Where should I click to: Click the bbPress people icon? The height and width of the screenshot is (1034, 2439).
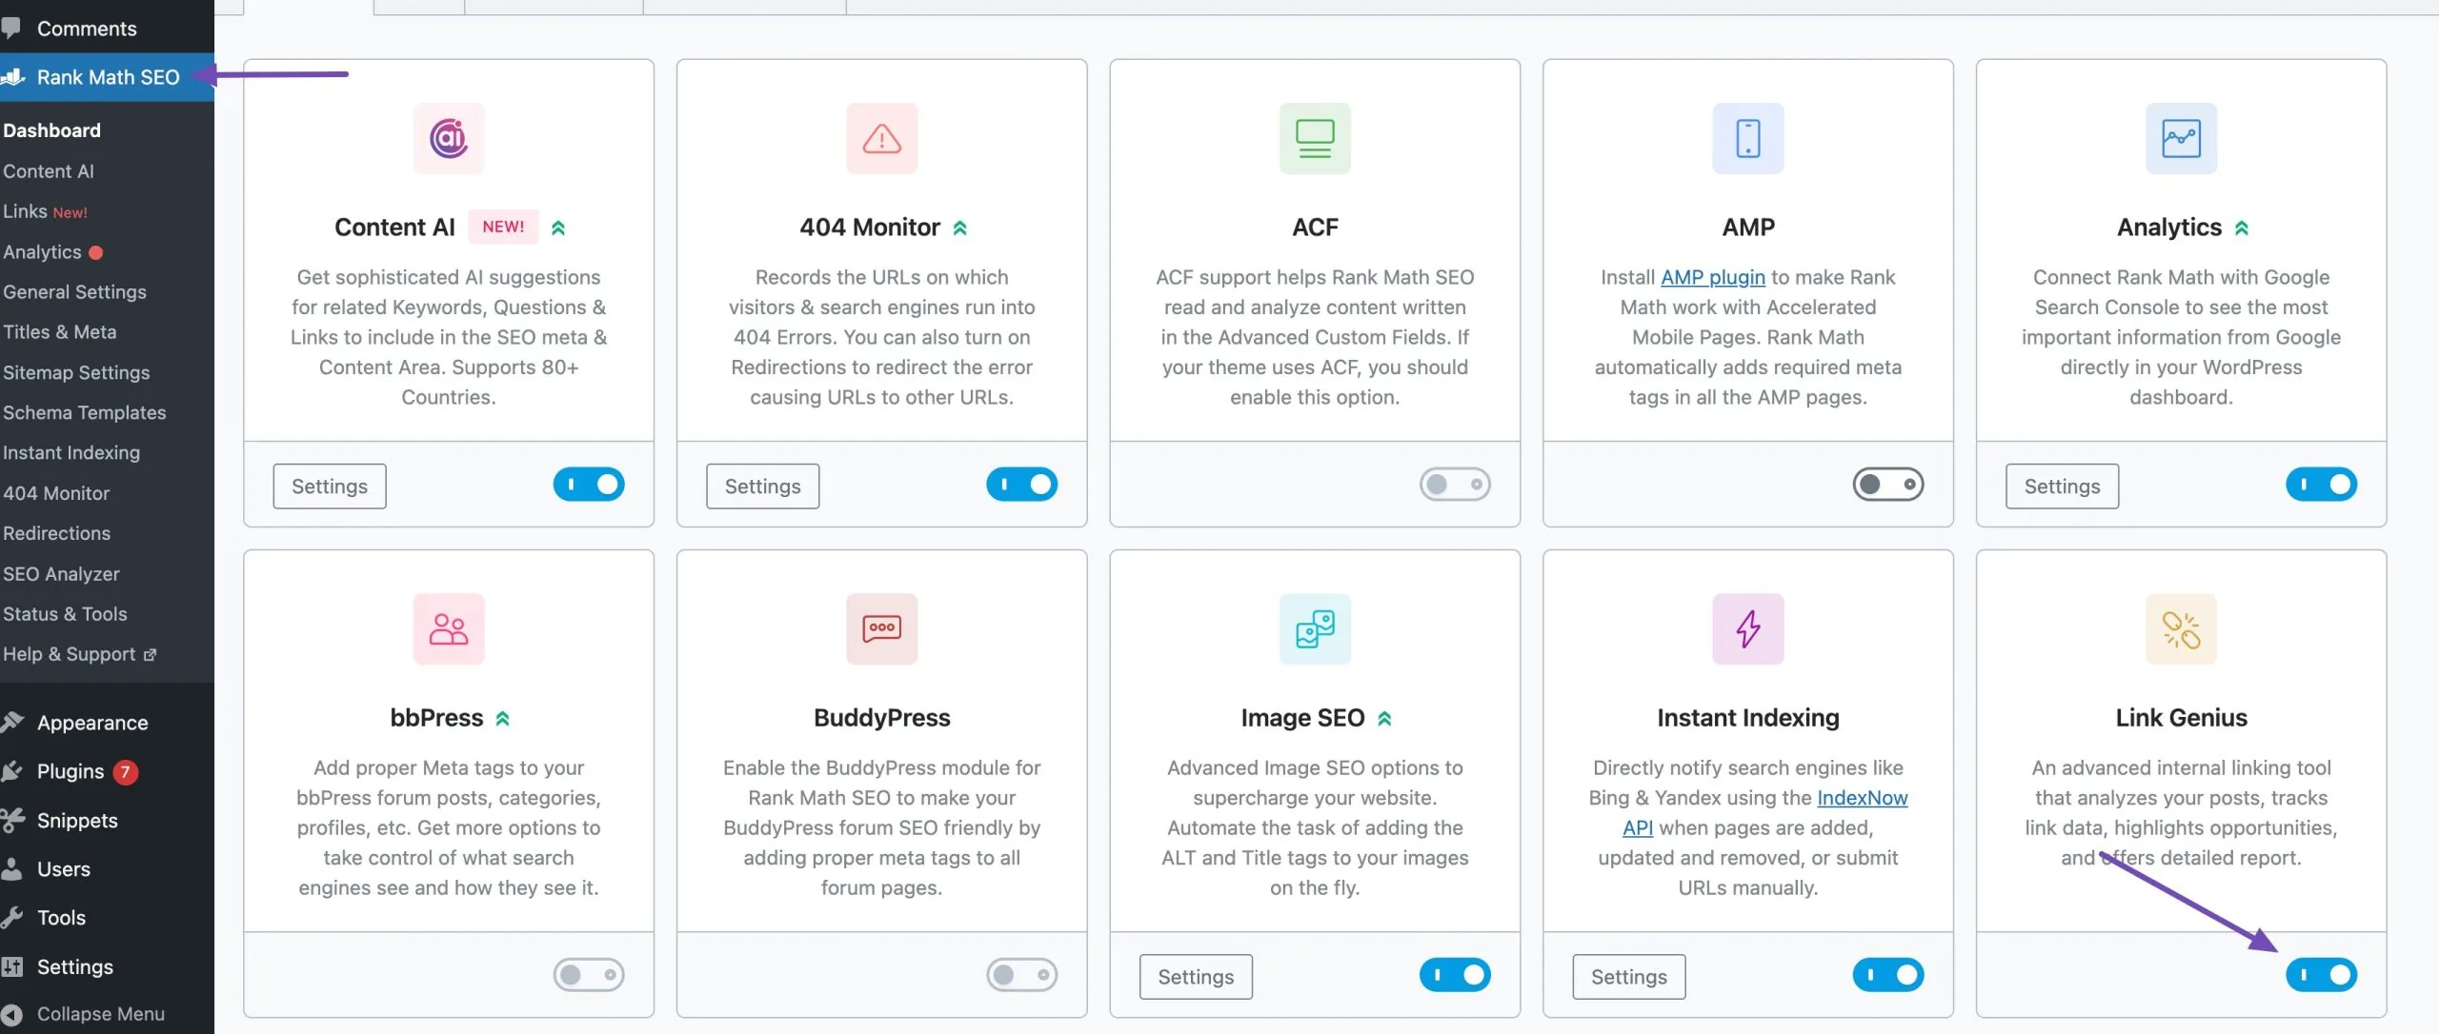pos(448,629)
